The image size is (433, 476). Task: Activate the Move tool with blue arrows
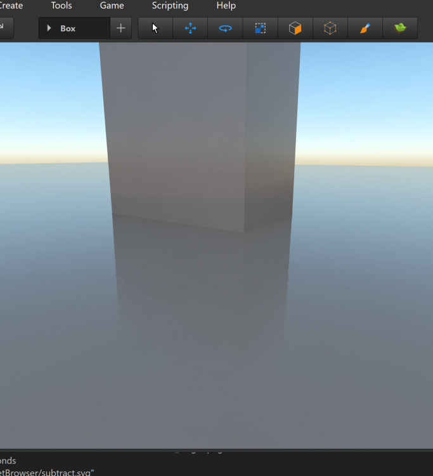pos(190,28)
